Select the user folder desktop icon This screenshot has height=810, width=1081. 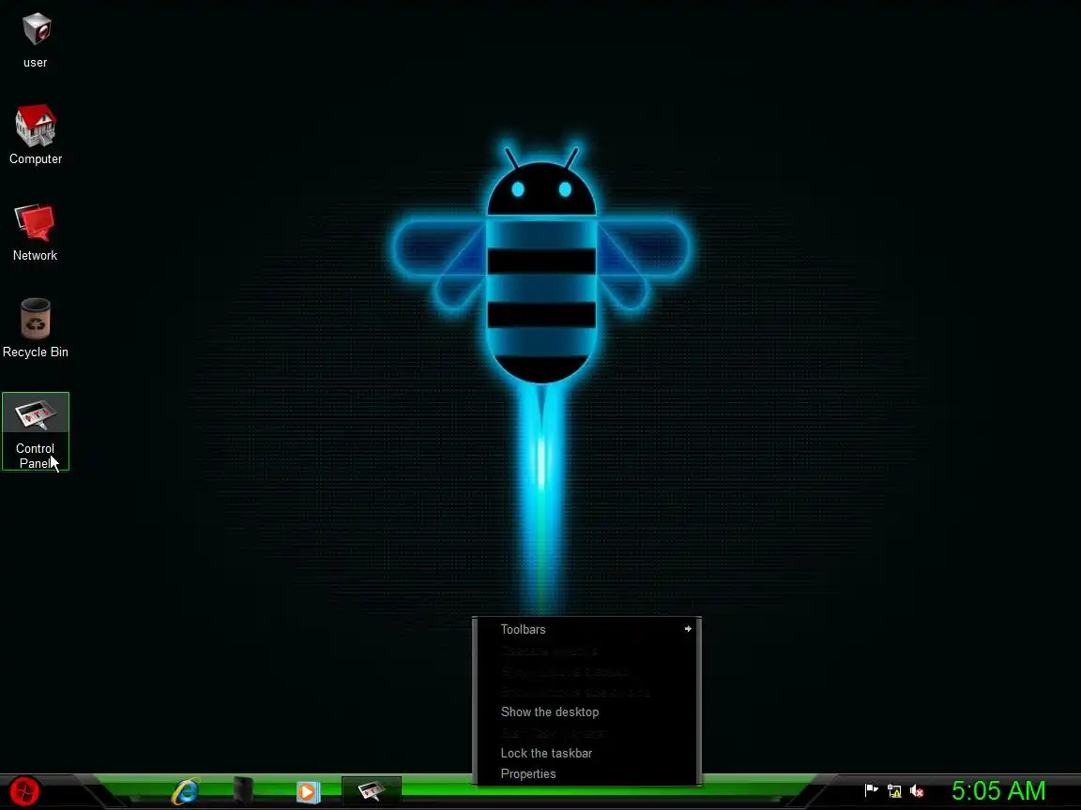click(x=35, y=40)
